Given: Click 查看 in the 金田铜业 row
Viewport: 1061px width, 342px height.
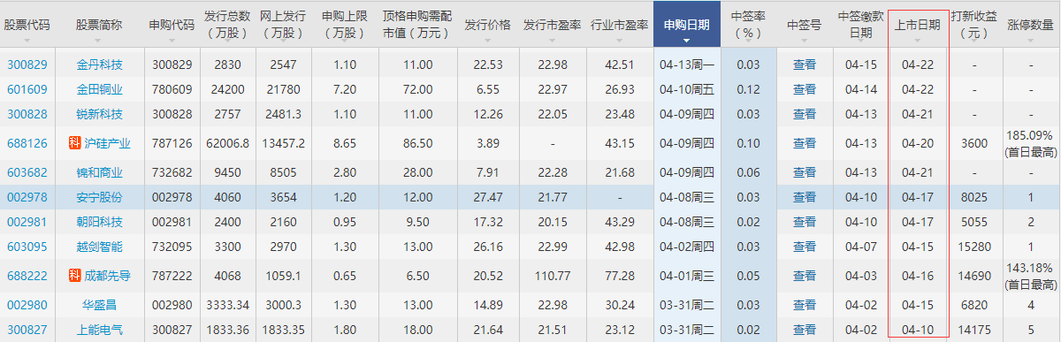Looking at the screenshot, I should click(x=804, y=89).
